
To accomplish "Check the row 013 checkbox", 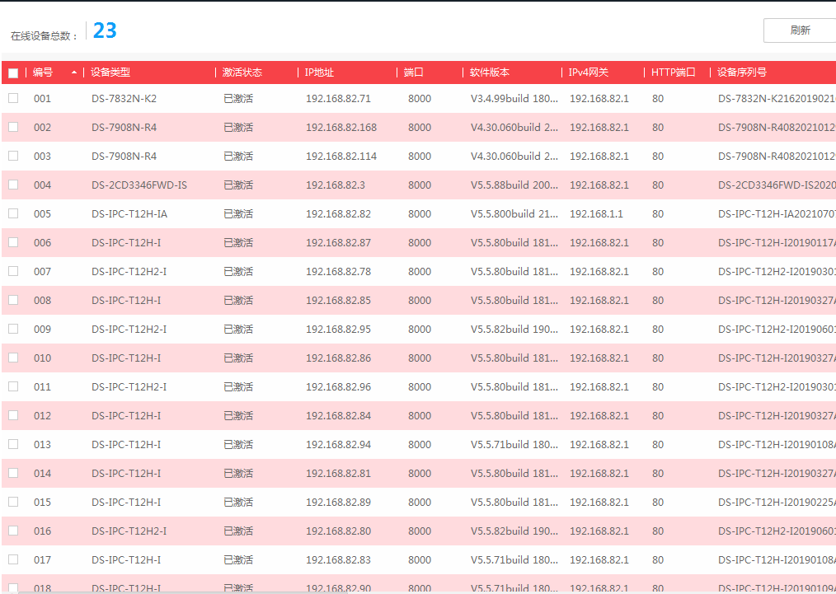I will coord(13,444).
